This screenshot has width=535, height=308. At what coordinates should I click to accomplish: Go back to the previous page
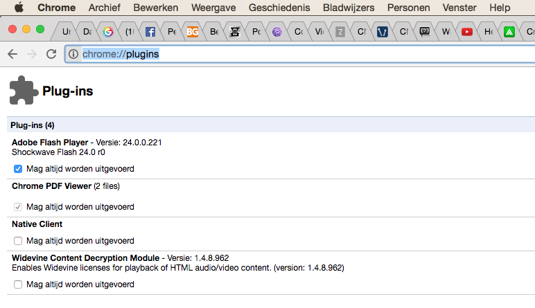[12, 54]
